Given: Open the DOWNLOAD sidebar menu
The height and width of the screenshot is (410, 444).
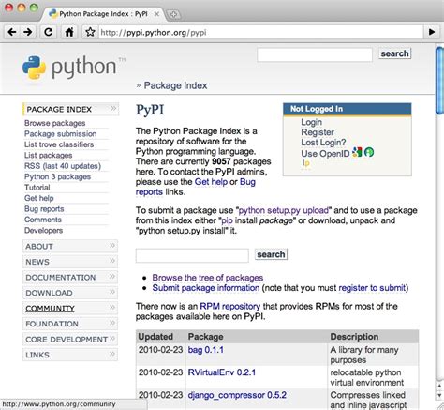Looking at the screenshot, I should (70, 293).
